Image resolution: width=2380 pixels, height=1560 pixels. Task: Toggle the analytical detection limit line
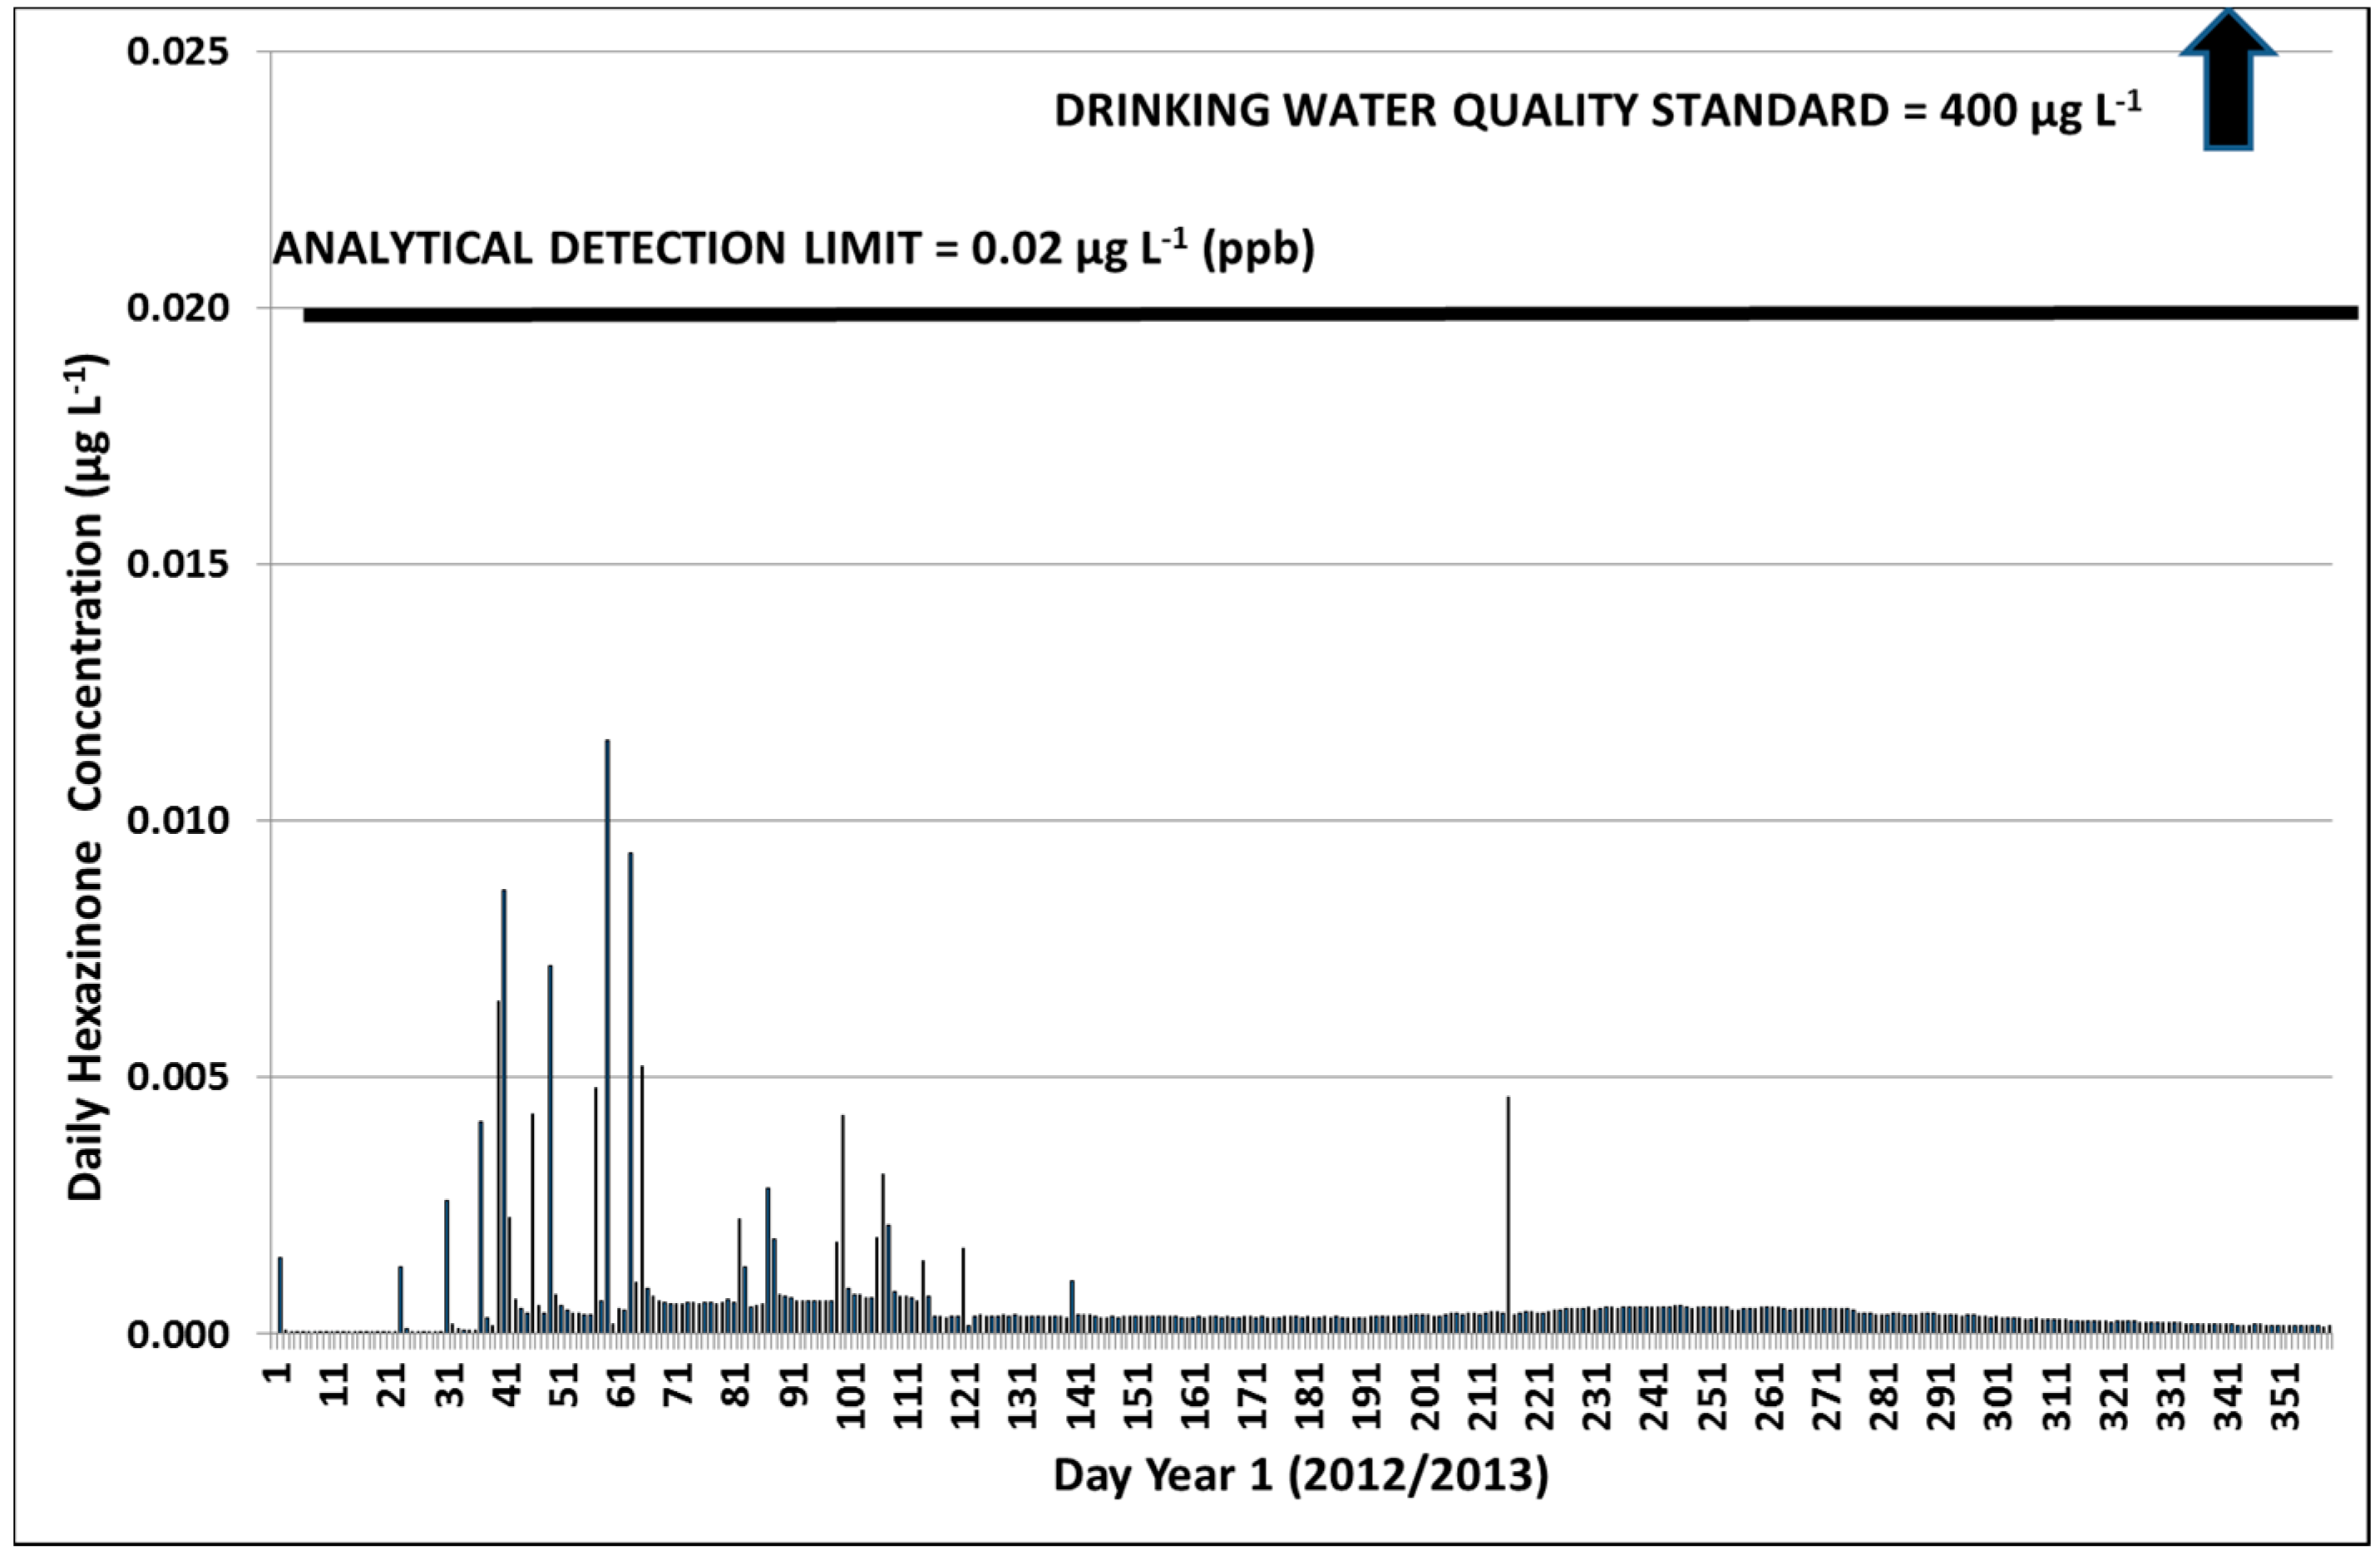(x=1200, y=315)
